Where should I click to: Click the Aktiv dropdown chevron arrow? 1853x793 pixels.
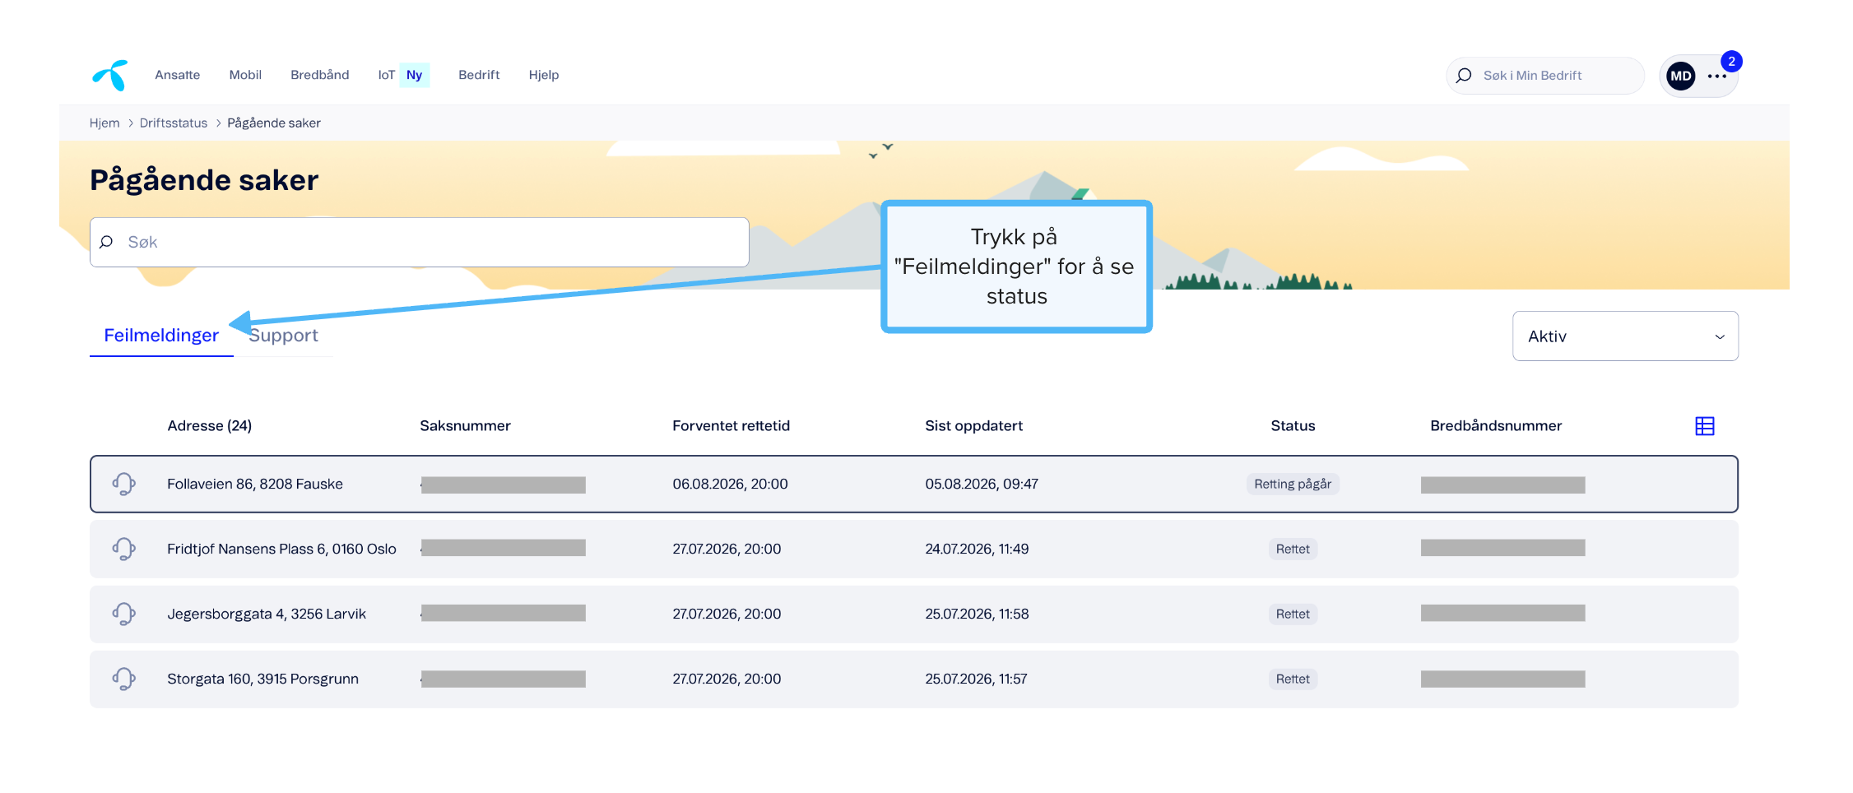tap(1720, 336)
